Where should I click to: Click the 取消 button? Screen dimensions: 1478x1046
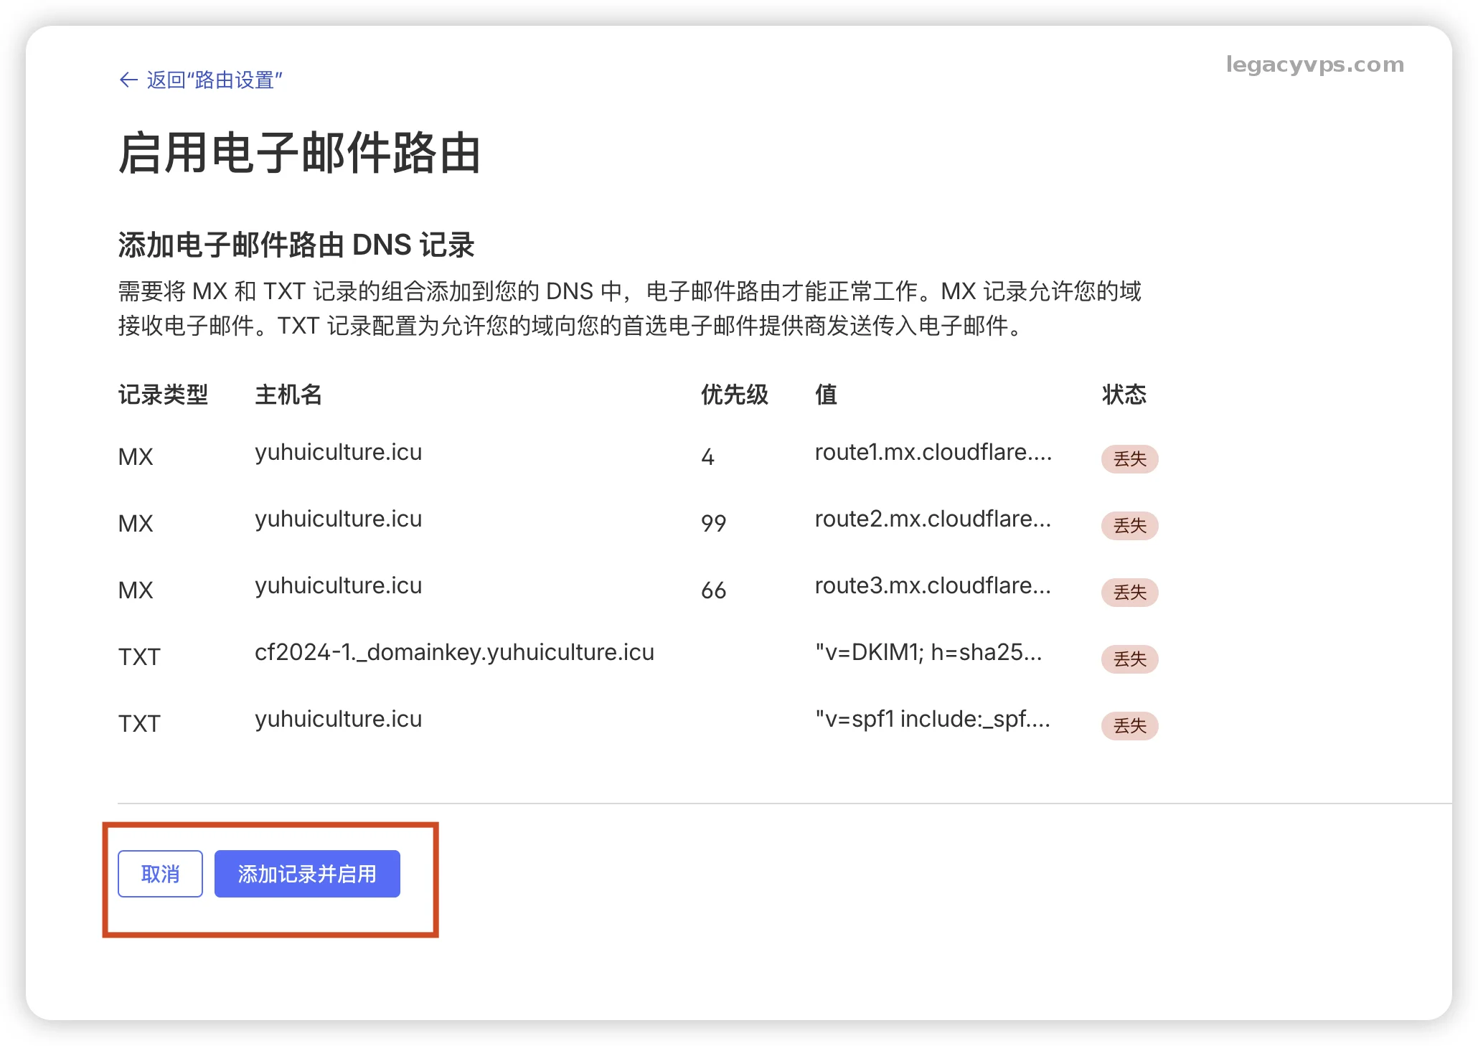(x=160, y=873)
